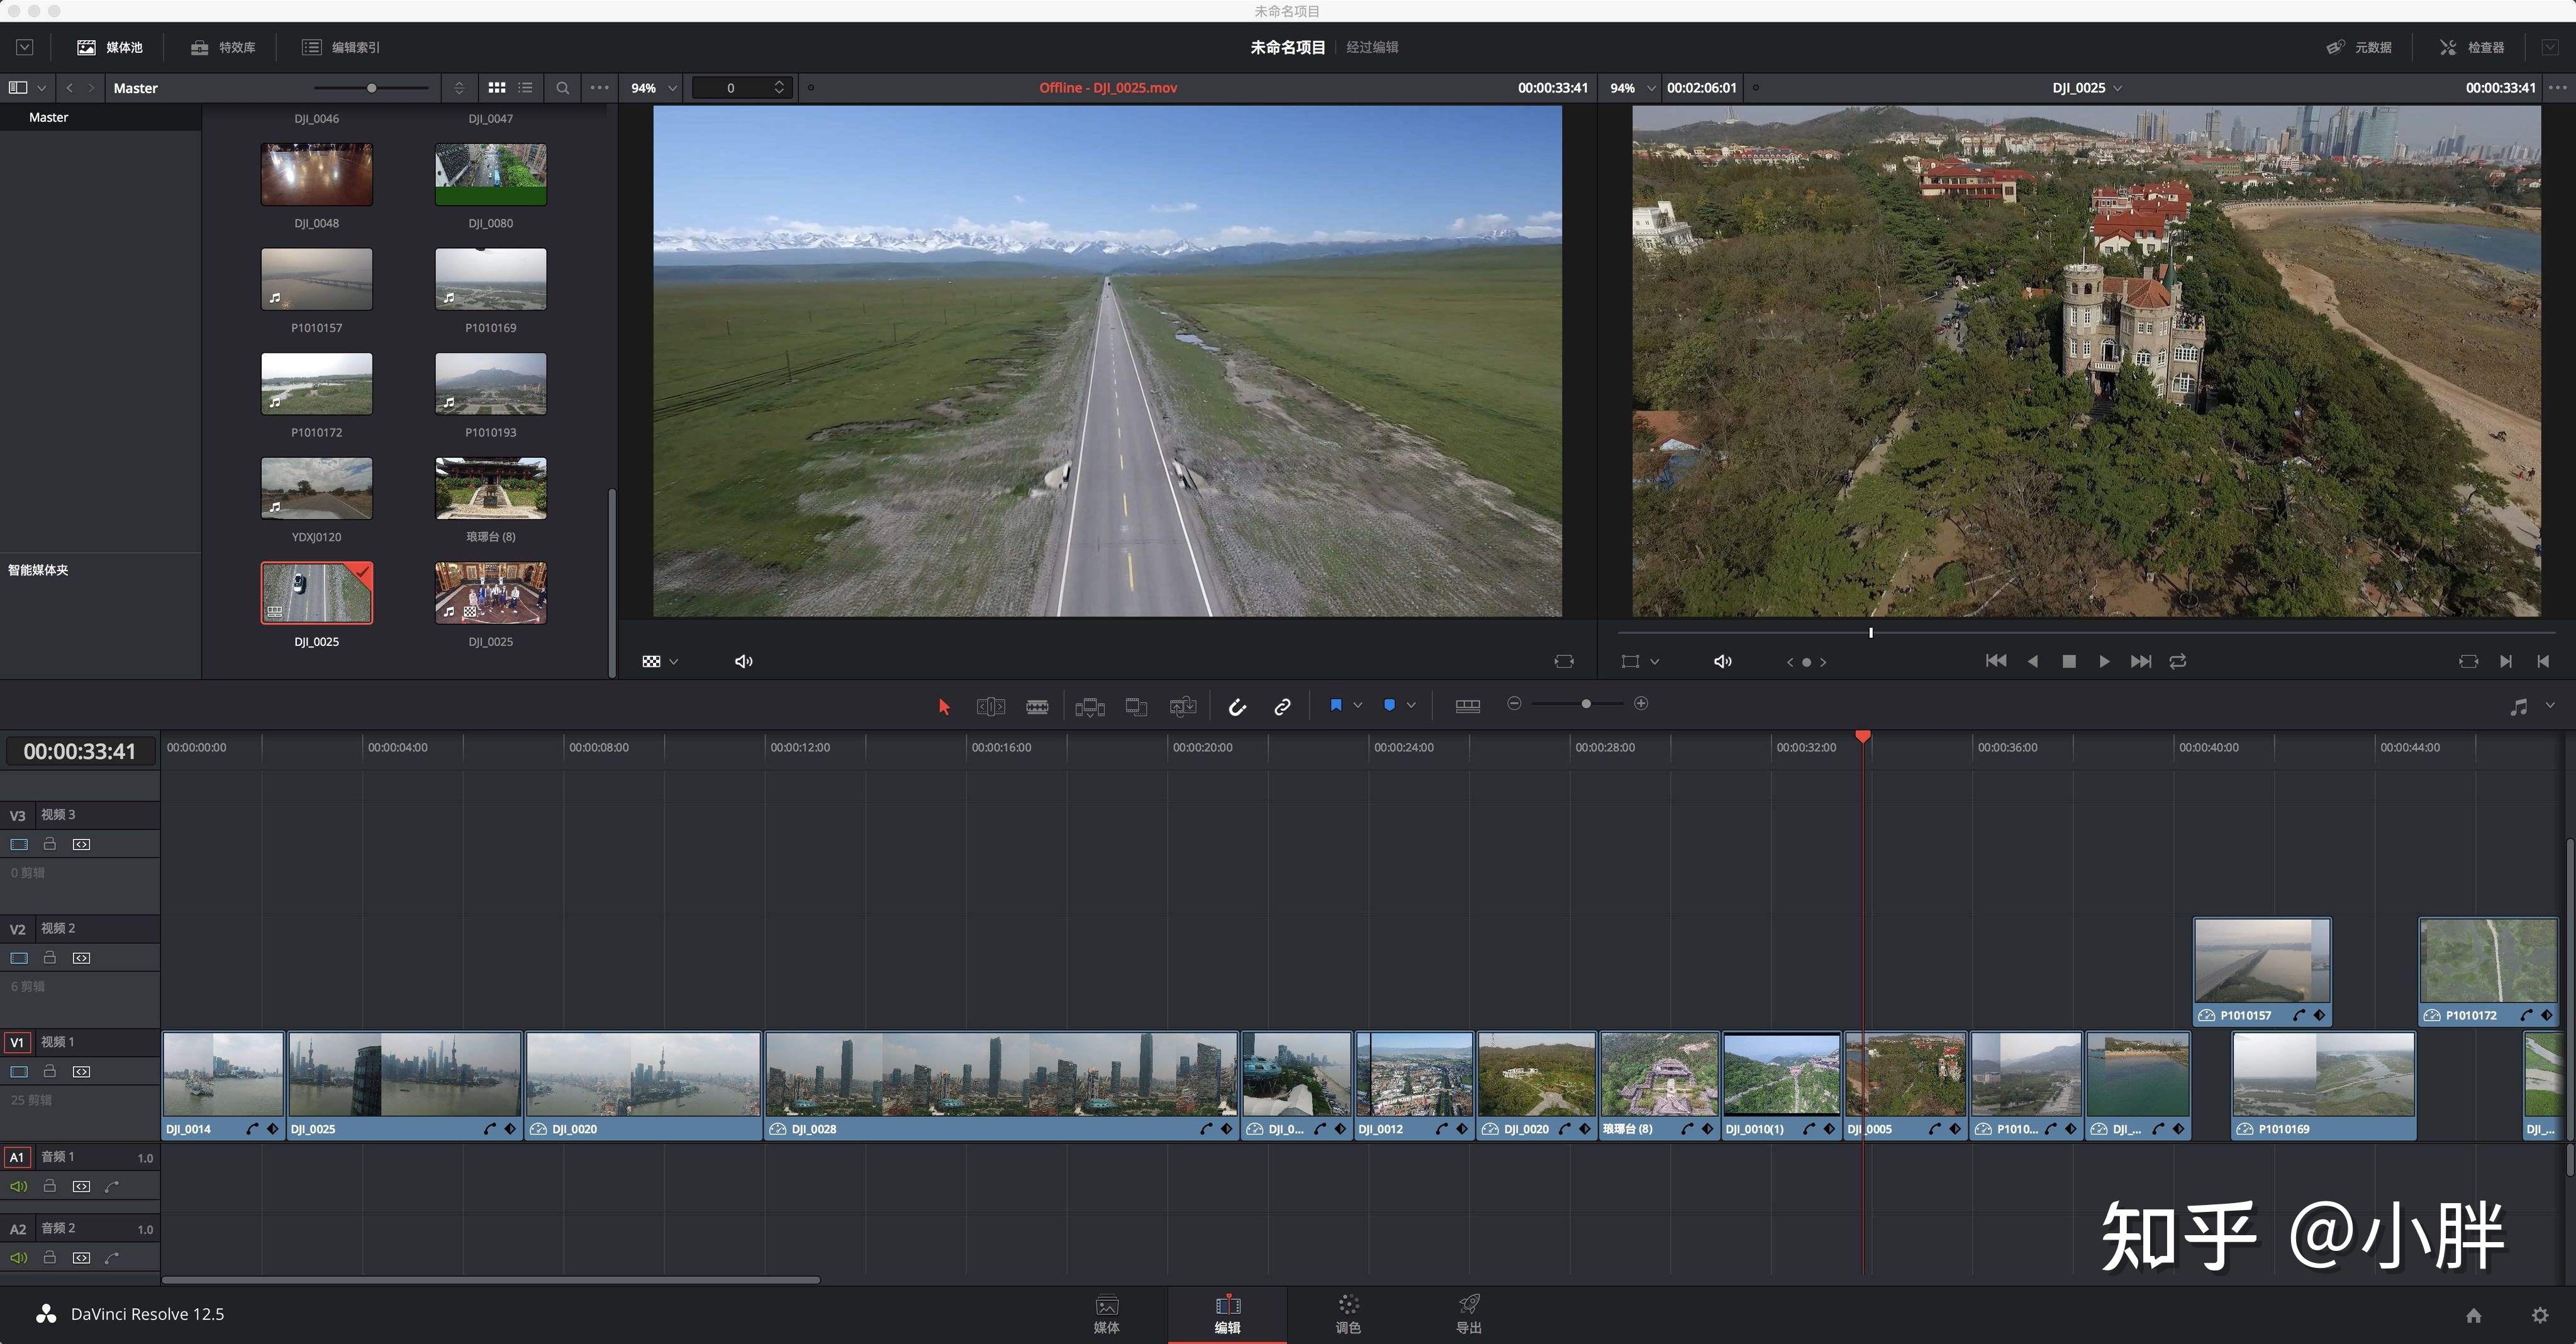Play timeline in reverse
2576x1344 pixels.
[2032, 661]
